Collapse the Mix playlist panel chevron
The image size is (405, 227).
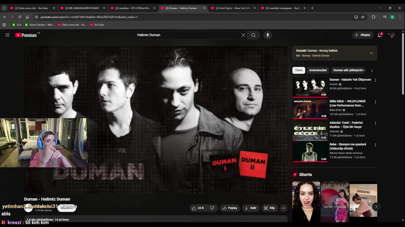[x=371, y=53]
